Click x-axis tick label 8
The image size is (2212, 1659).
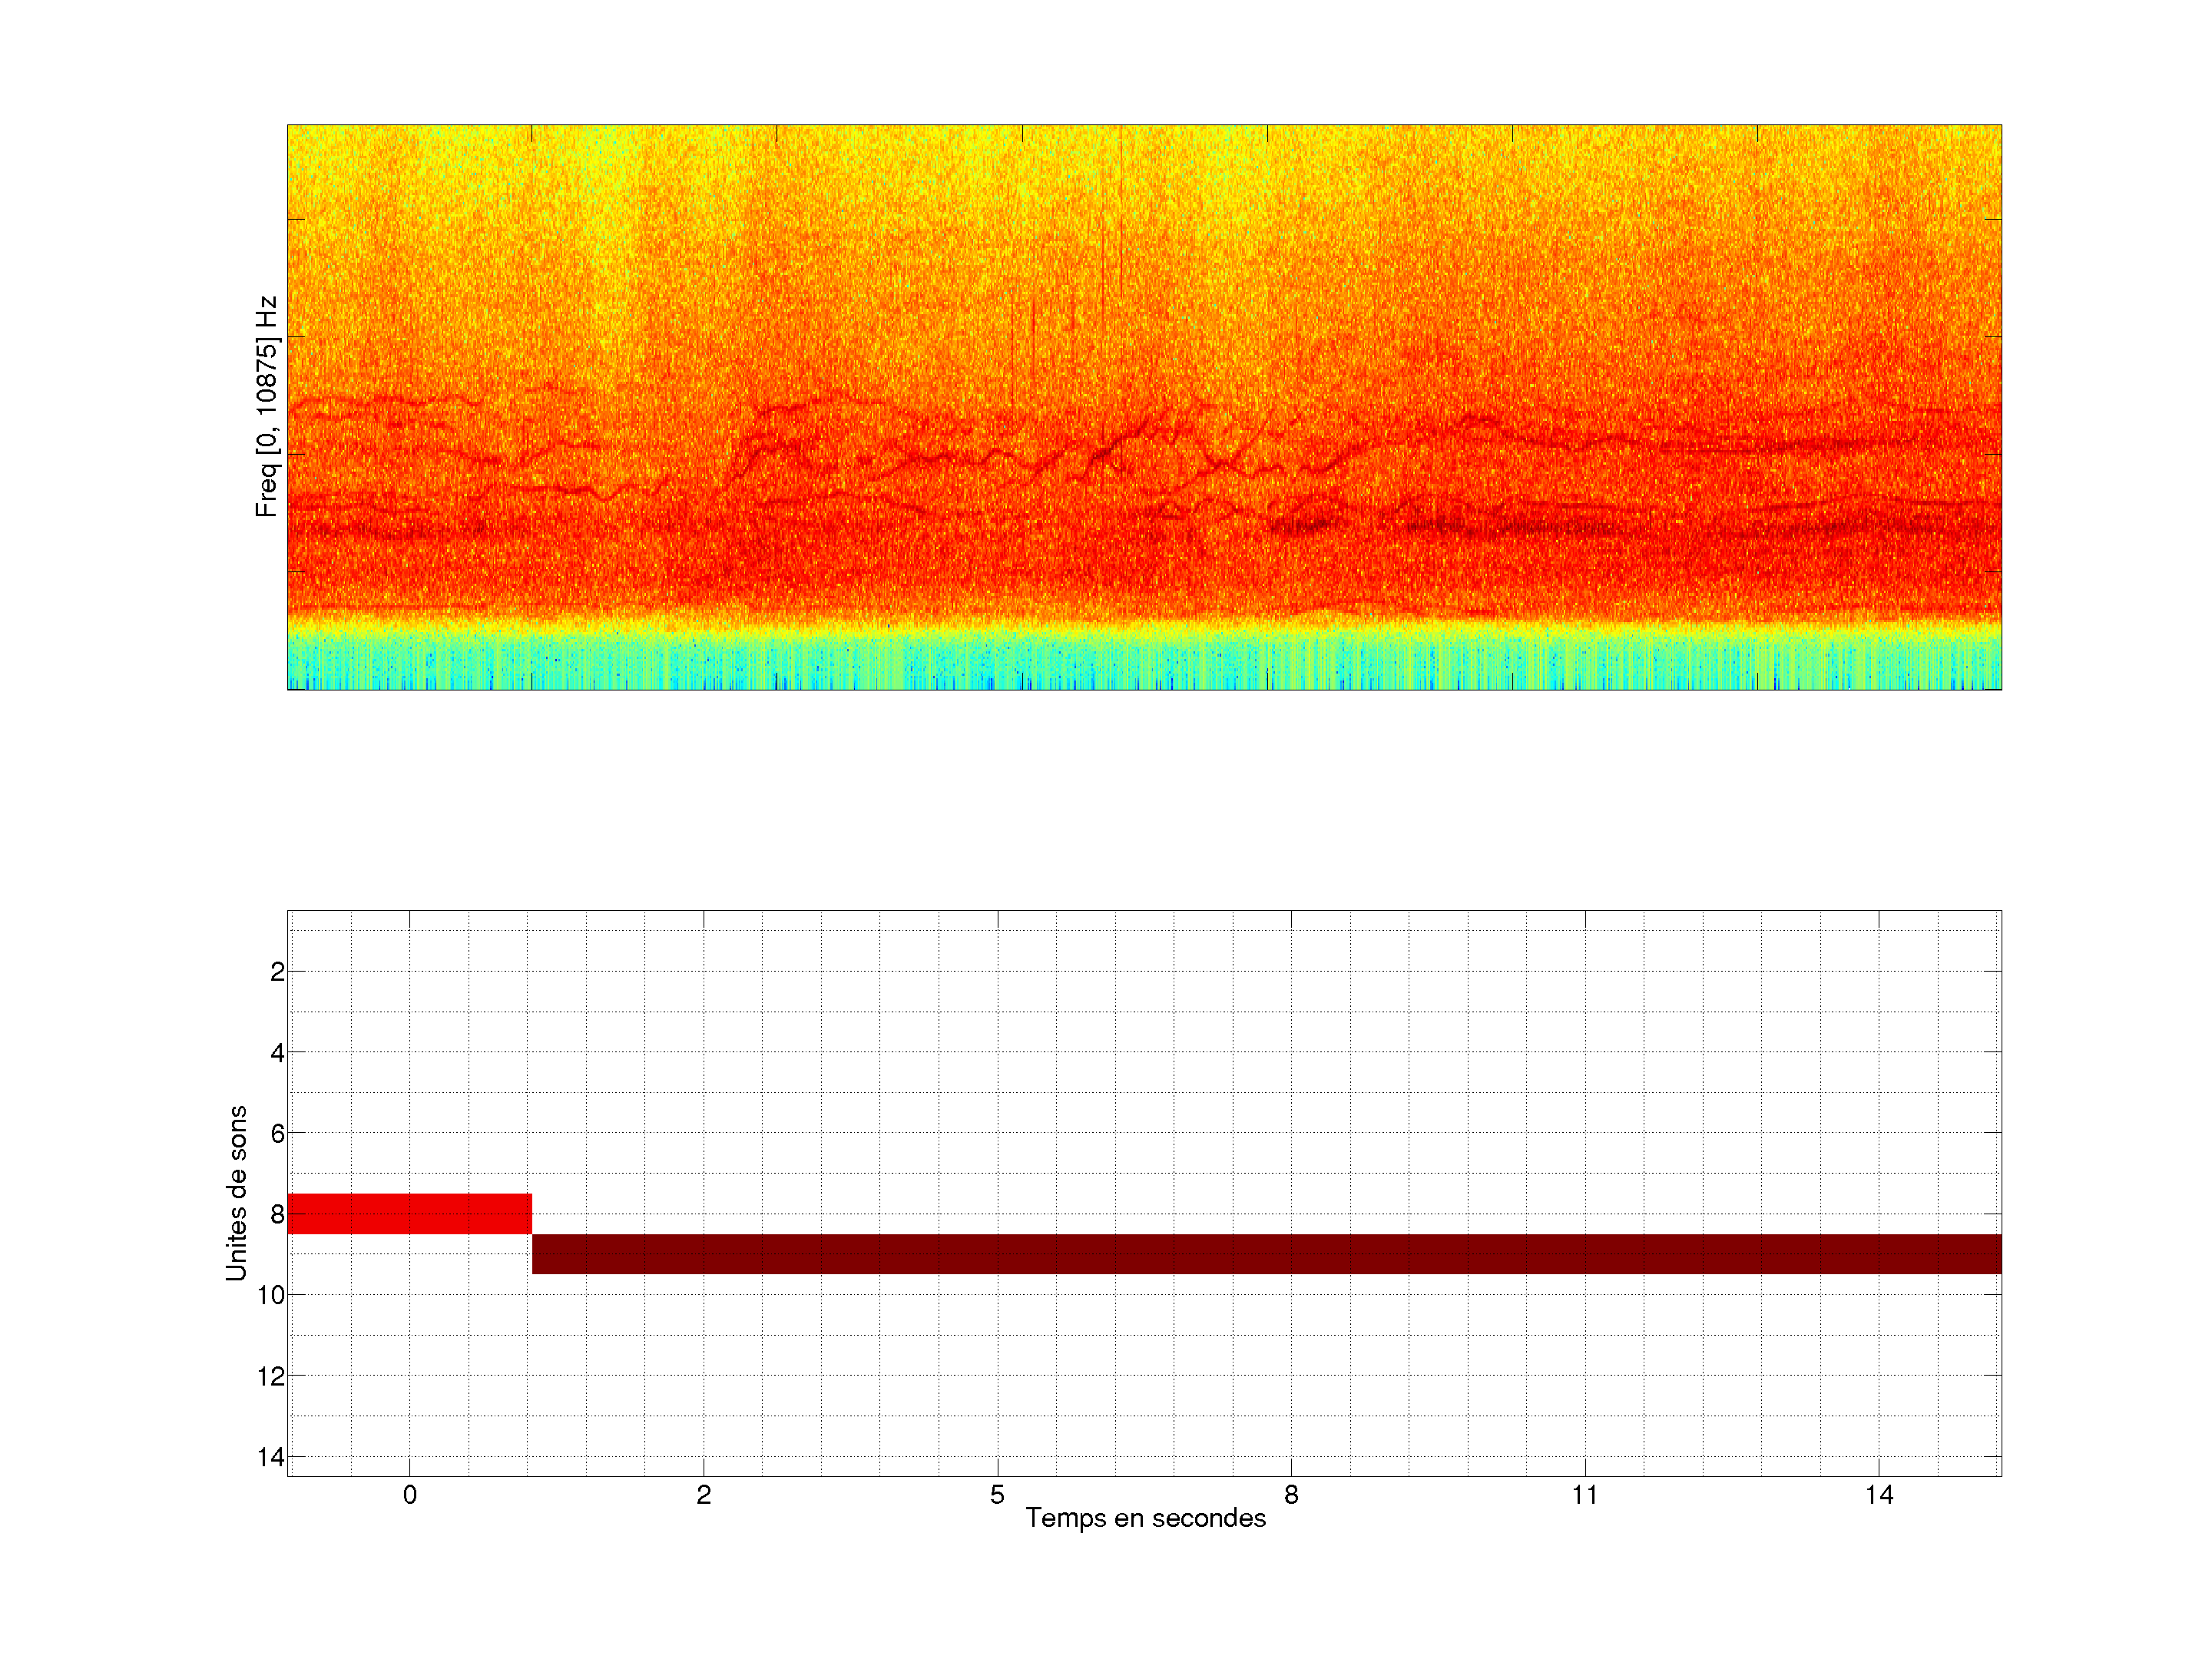pos(1291,1495)
